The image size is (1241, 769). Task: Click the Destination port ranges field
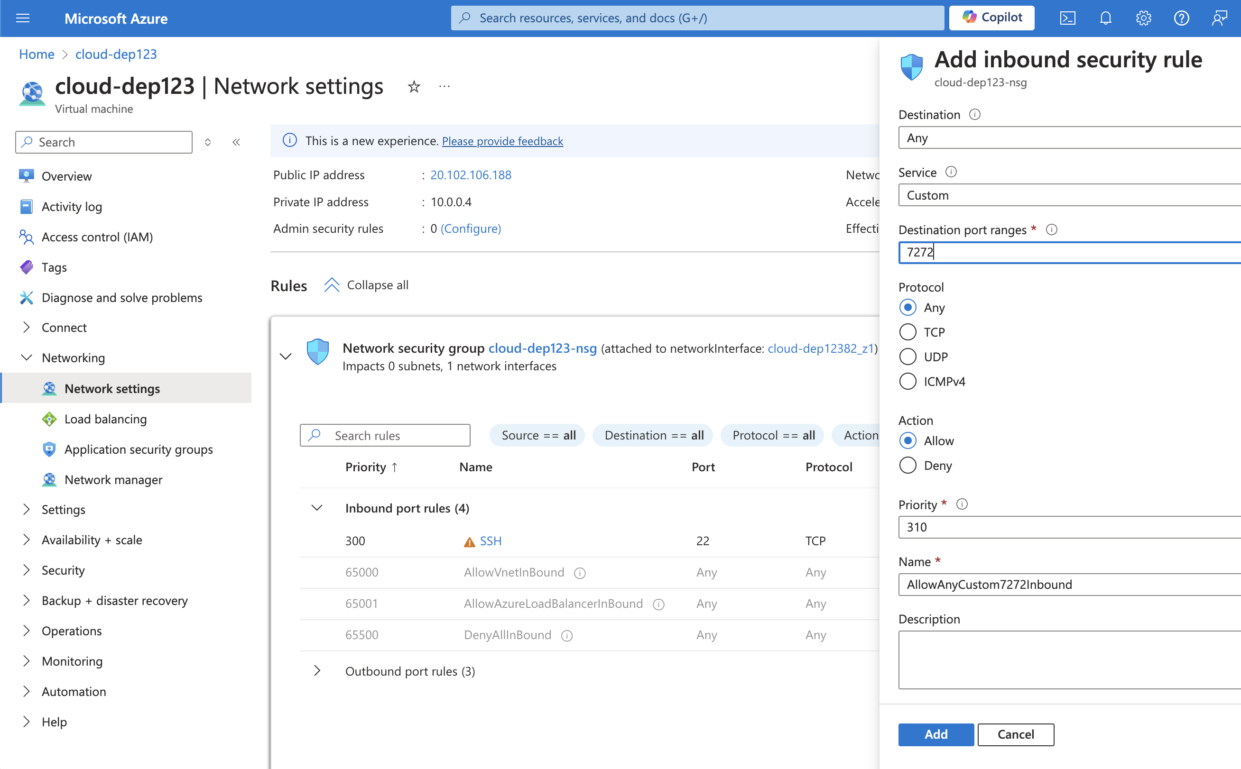coord(1070,253)
